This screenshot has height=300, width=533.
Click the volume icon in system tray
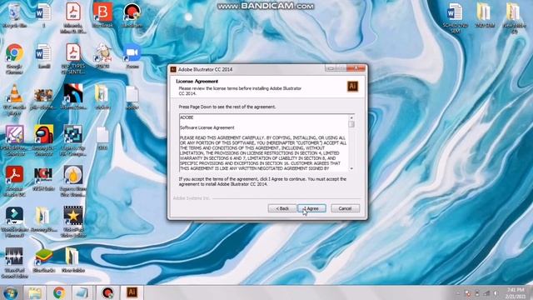point(496,293)
